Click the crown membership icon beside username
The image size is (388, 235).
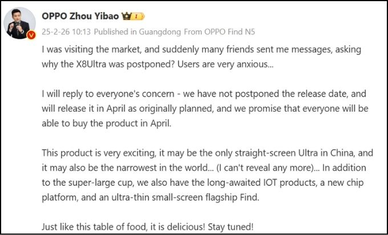pos(126,17)
